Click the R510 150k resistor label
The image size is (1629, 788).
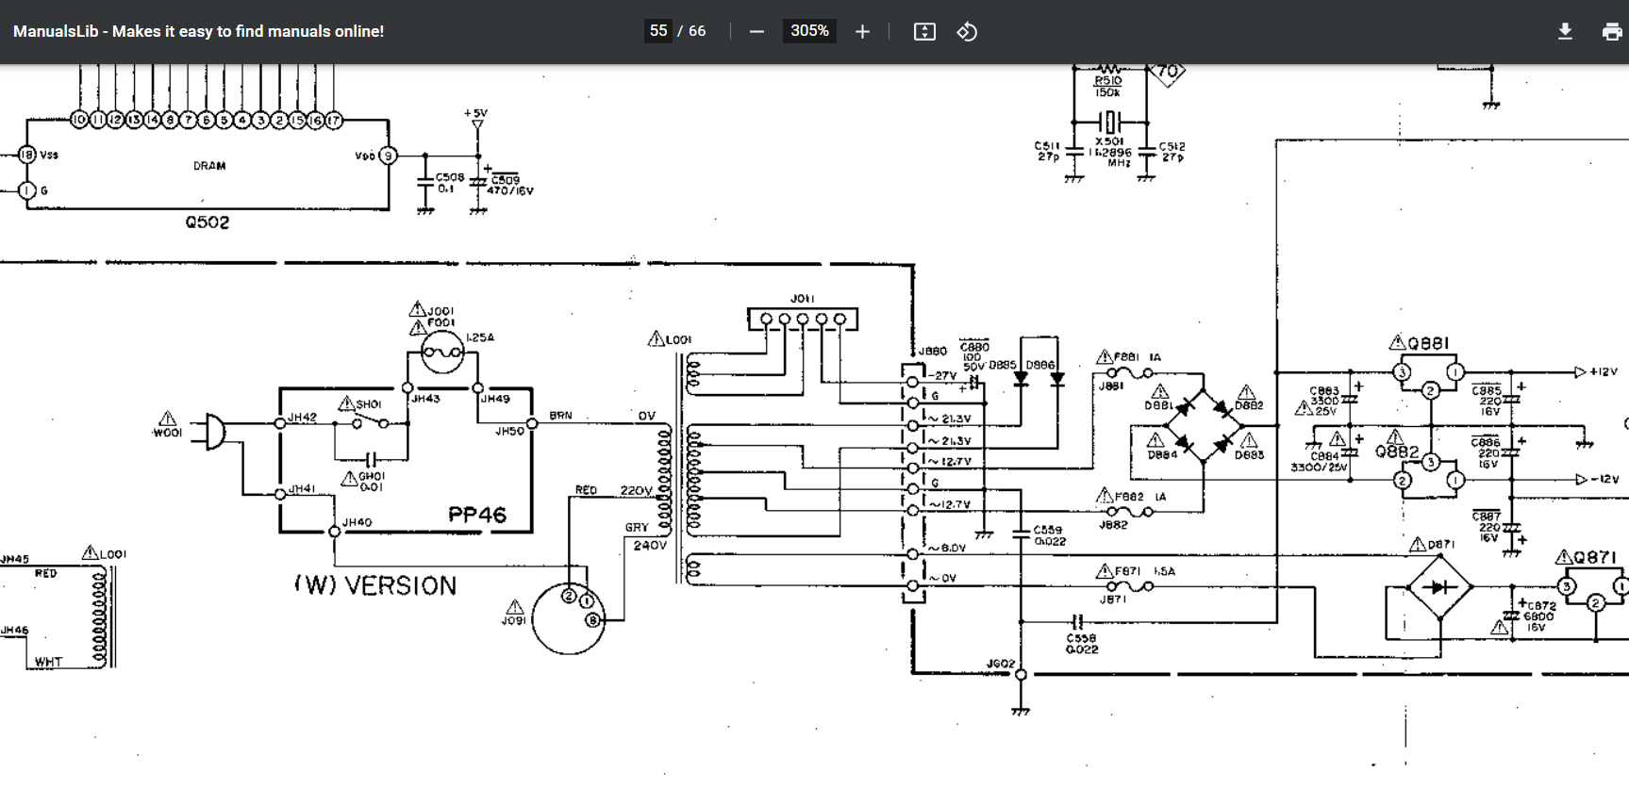point(1107,87)
